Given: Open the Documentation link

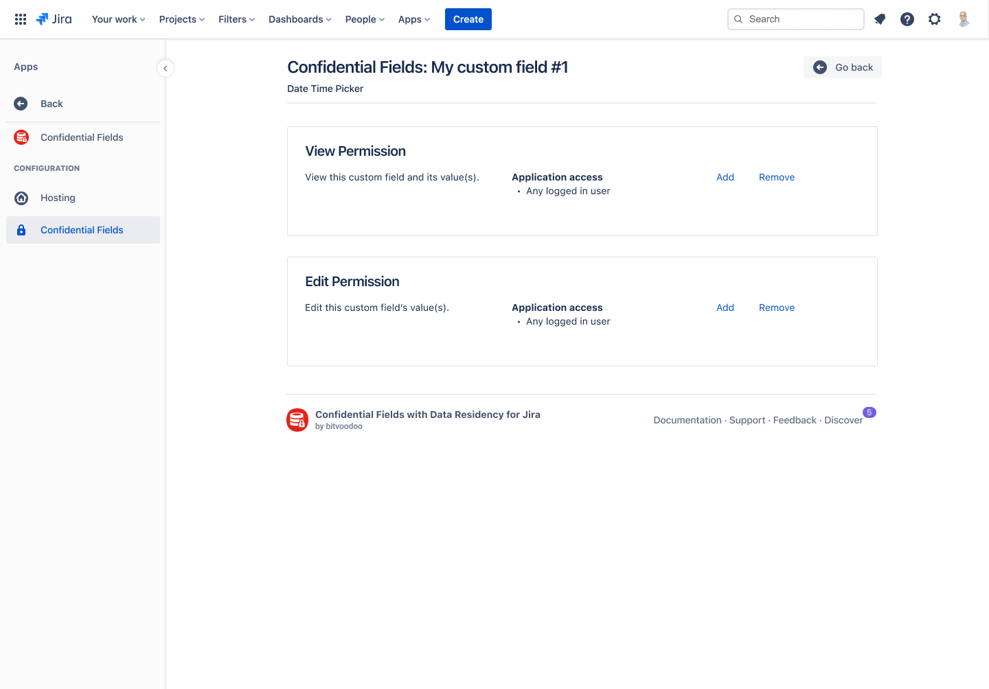Looking at the screenshot, I should [687, 419].
